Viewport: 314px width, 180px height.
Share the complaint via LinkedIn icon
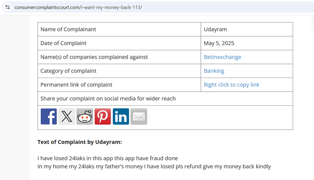point(121,117)
